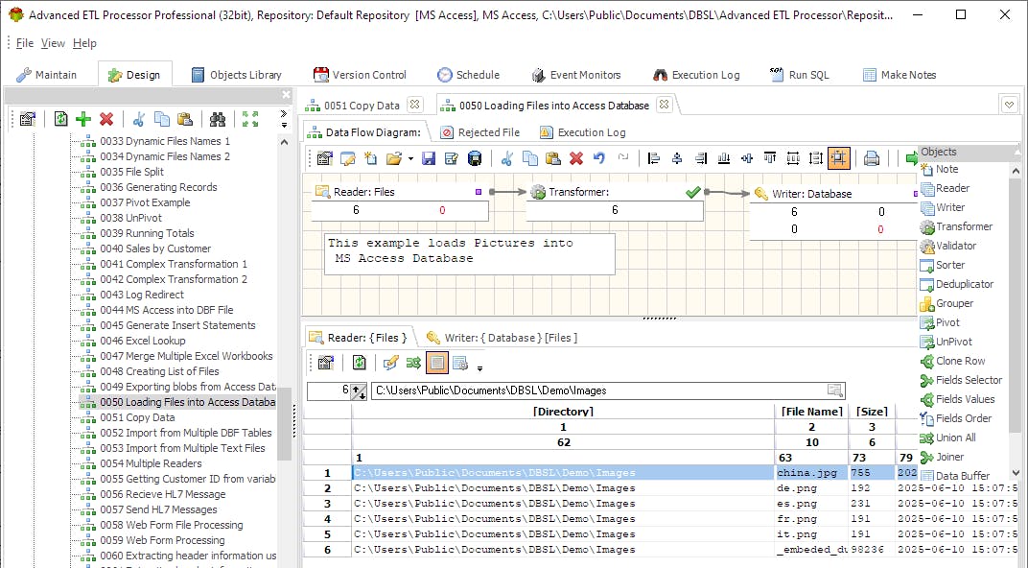Align diagram objects to the bottom

tap(724, 158)
